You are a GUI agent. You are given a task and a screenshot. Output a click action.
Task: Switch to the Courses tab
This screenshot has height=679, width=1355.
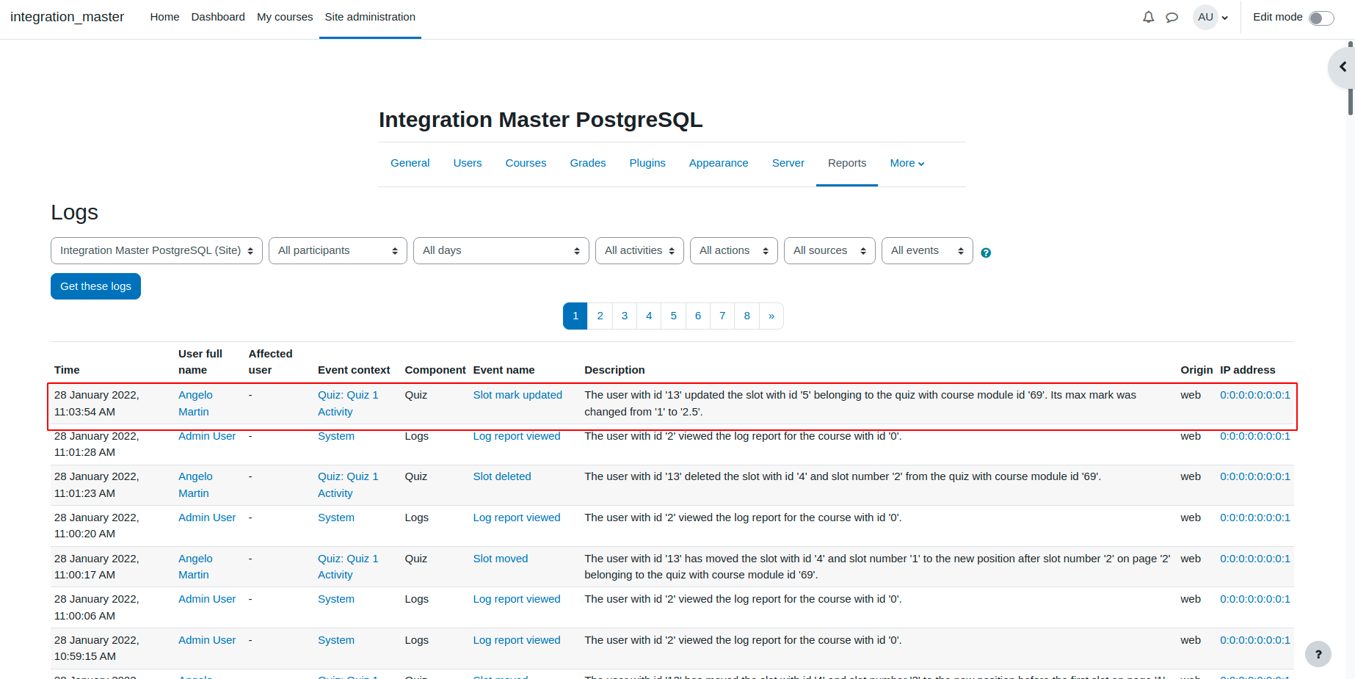click(x=526, y=163)
